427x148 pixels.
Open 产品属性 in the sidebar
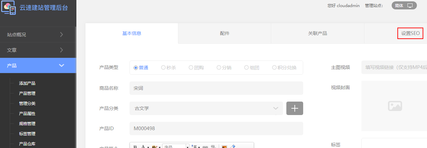[x=27, y=114]
